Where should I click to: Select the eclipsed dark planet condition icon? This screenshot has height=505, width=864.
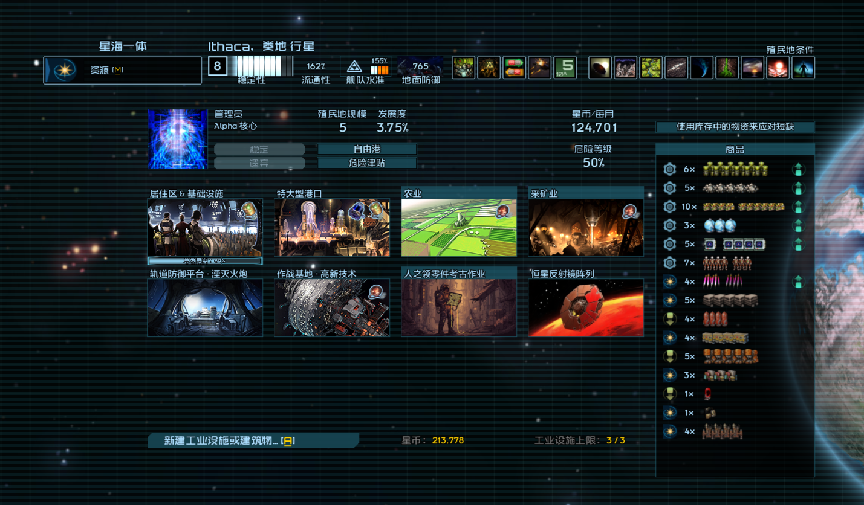coord(600,68)
